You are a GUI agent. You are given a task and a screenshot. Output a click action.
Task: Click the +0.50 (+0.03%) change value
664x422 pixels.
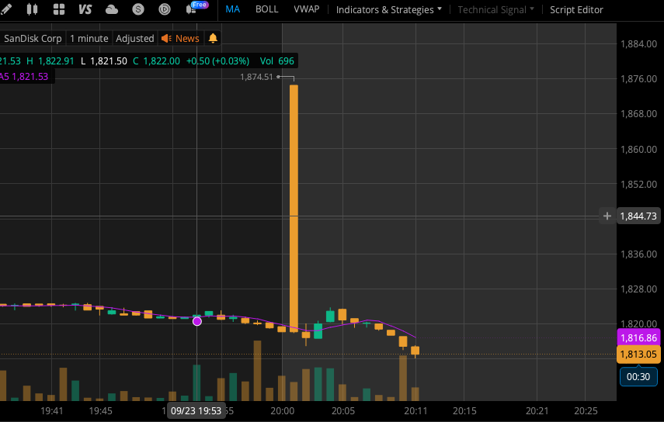point(217,61)
